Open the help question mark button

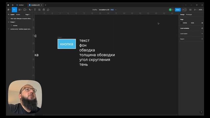tap(201, 112)
